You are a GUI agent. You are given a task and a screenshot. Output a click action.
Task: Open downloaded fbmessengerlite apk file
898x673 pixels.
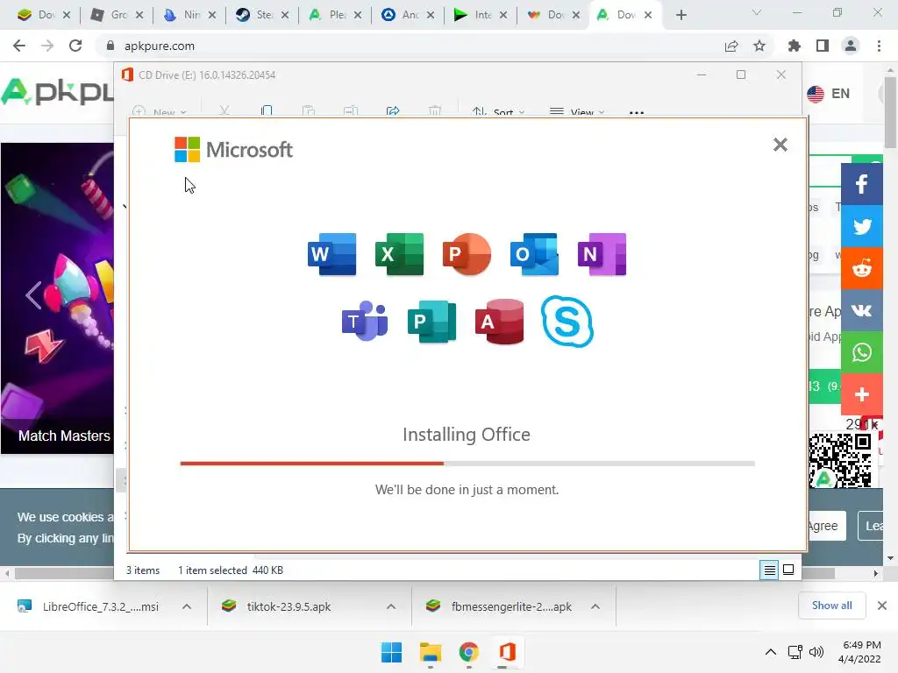(x=499, y=606)
